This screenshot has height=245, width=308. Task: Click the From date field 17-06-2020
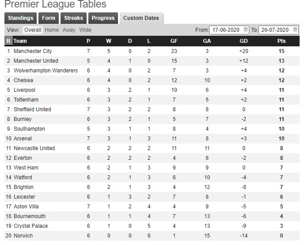click(x=229, y=30)
